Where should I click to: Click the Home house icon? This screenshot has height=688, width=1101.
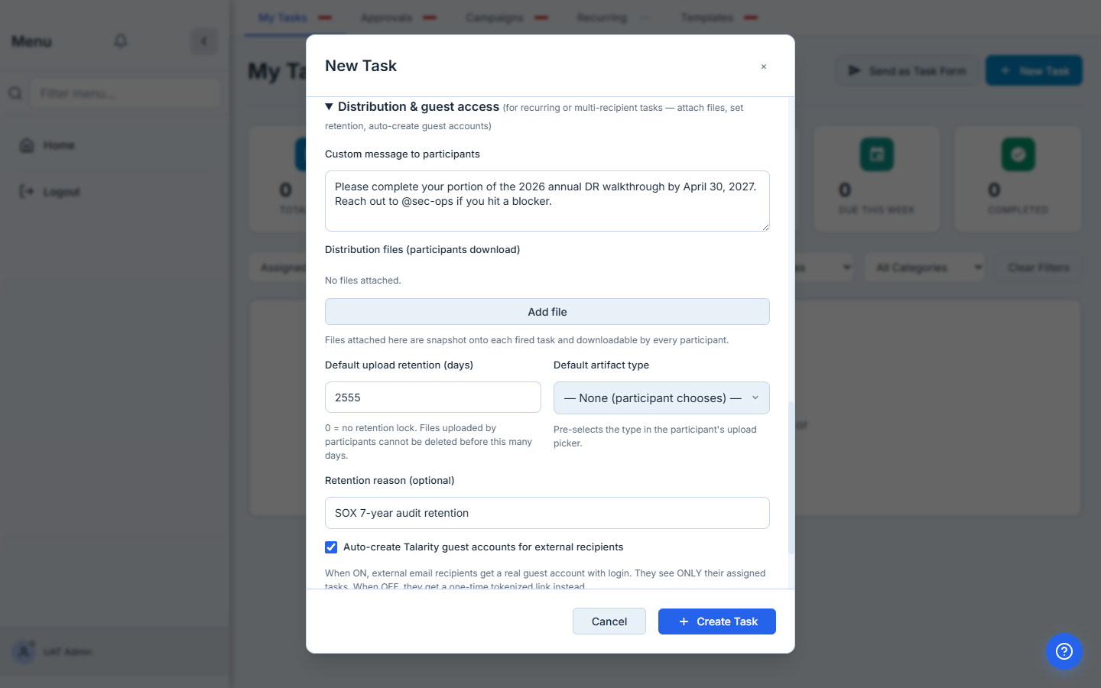(27, 145)
